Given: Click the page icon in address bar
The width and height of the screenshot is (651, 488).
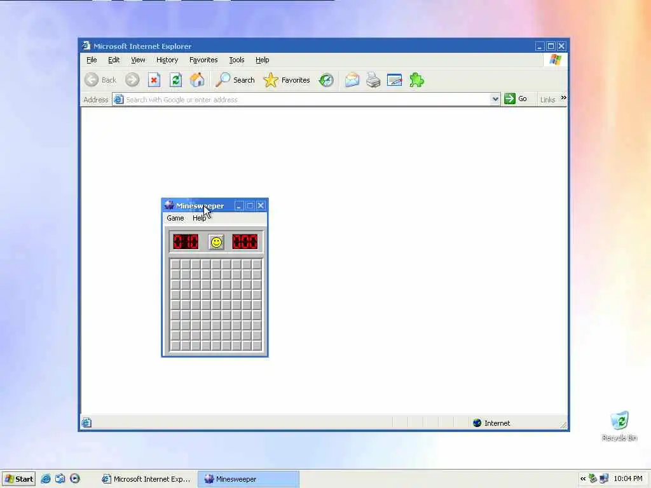Looking at the screenshot, I should coord(118,99).
